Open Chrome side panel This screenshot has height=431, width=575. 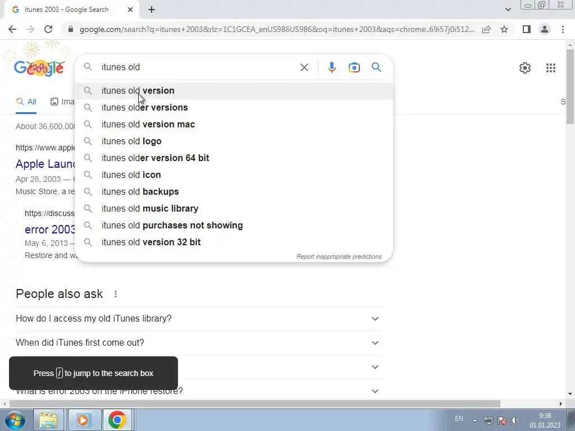click(x=527, y=29)
